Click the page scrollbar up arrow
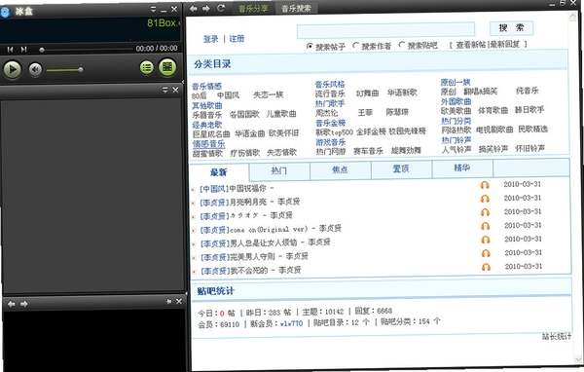This screenshot has width=584, height=372. 572,17
